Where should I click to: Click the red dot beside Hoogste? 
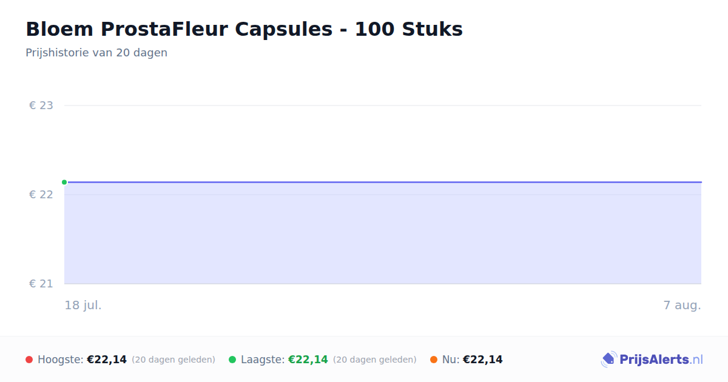coord(29,360)
